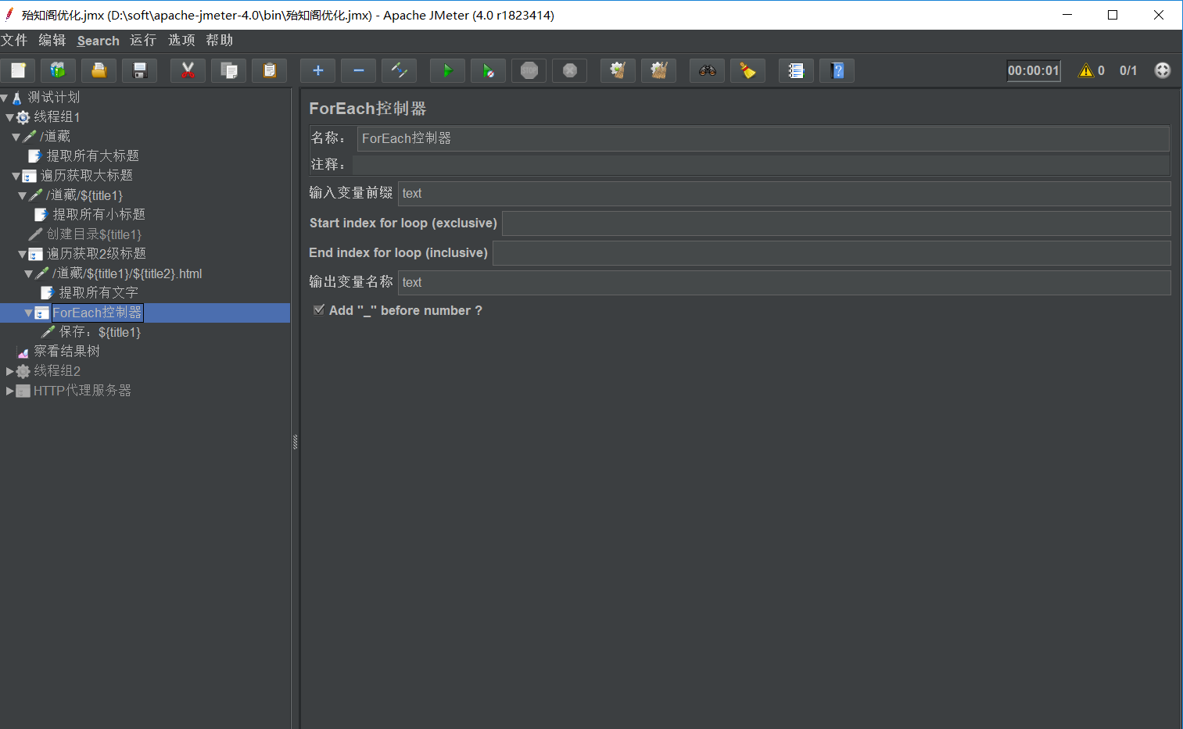The height and width of the screenshot is (729, 1183).
Task: Click the Paste clipboard icon
Action: click(270, 70)
